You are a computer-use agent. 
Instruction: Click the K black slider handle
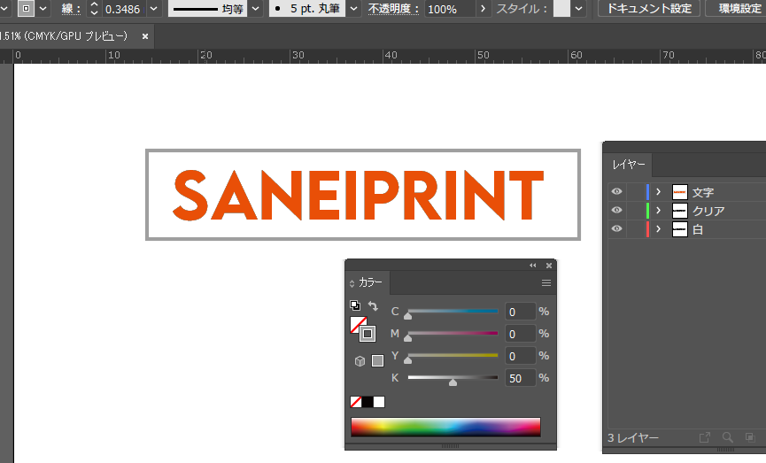(453, 382)
